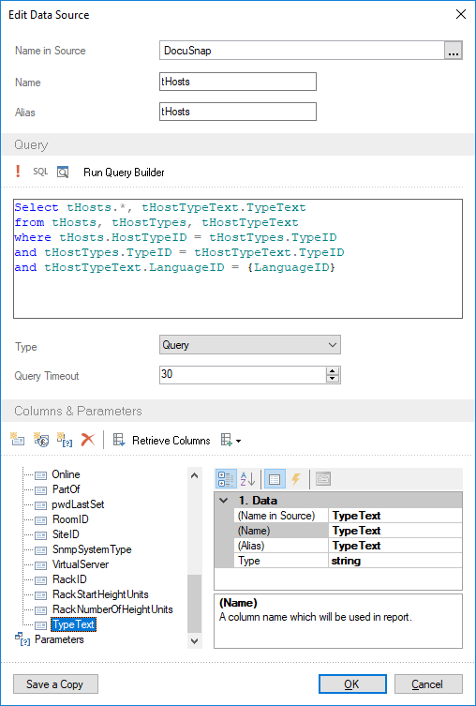Click the Cancel button
Screen dimensions: 476x706
[x=428, y=683]
